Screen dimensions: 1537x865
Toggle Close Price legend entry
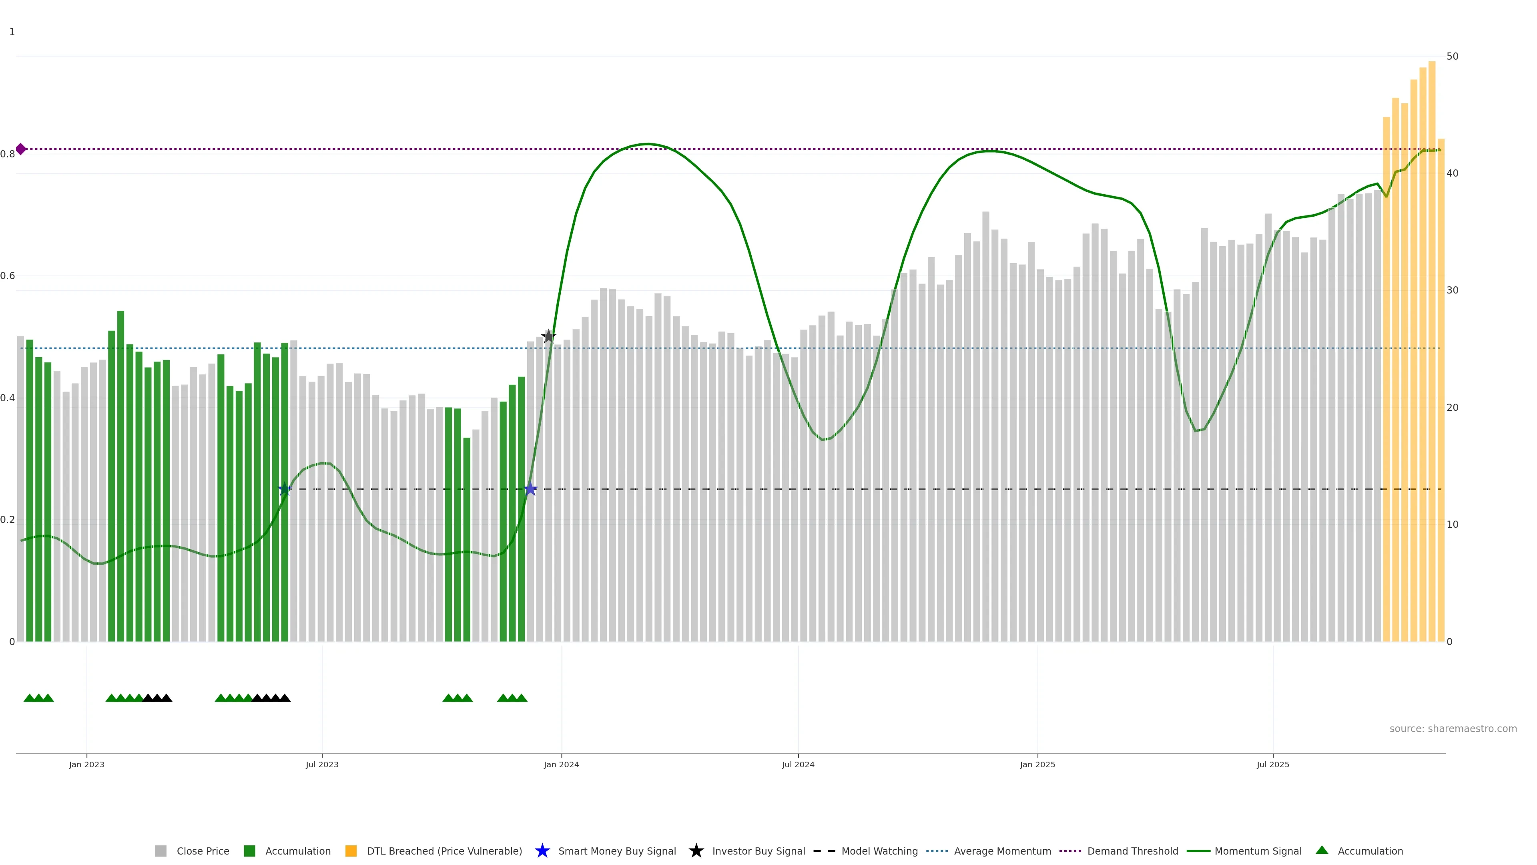click(x=202, y=851)
